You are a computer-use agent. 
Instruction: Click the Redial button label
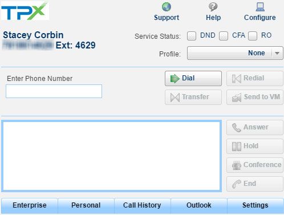coord(254,78)
